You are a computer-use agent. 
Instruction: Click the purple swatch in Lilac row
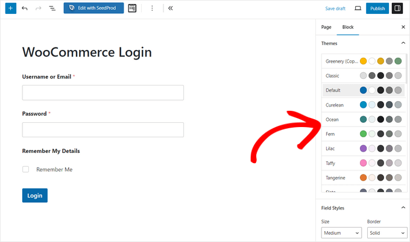[363, 149]
